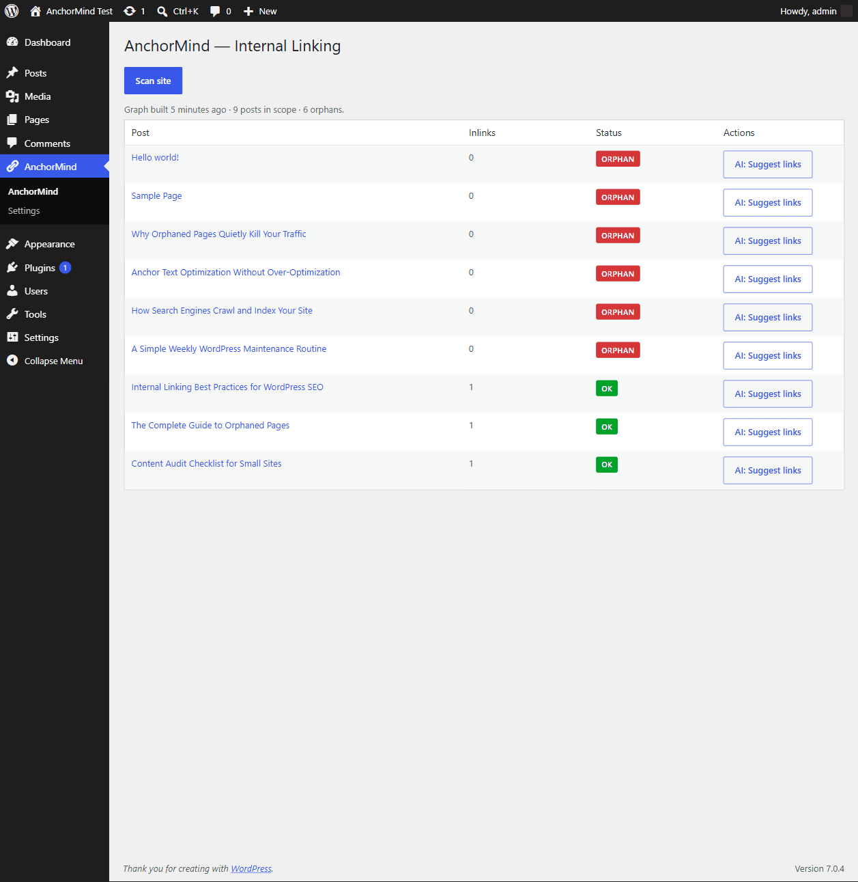Open The Complete Guide to Orphaned Pages
Image resolution: width=858 pixels, height=882 pixels.
(x=210, y=425)
